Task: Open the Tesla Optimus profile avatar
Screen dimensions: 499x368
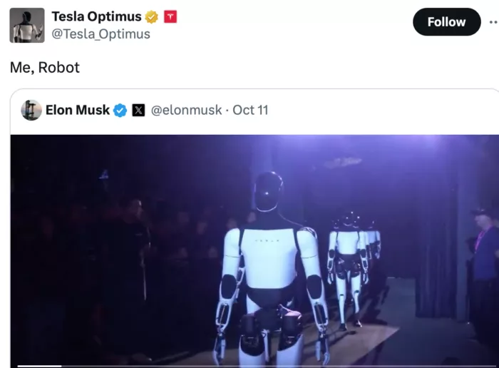Action: tap(27, 26)
